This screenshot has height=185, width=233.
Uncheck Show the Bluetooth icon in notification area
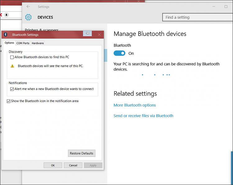pos(8,101)
